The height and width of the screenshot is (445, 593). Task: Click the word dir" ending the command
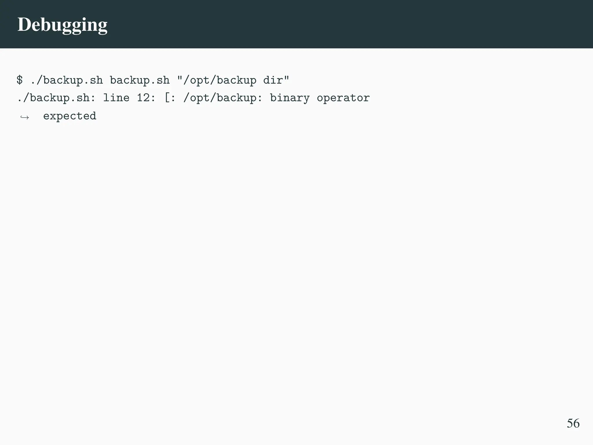(276, 80)
